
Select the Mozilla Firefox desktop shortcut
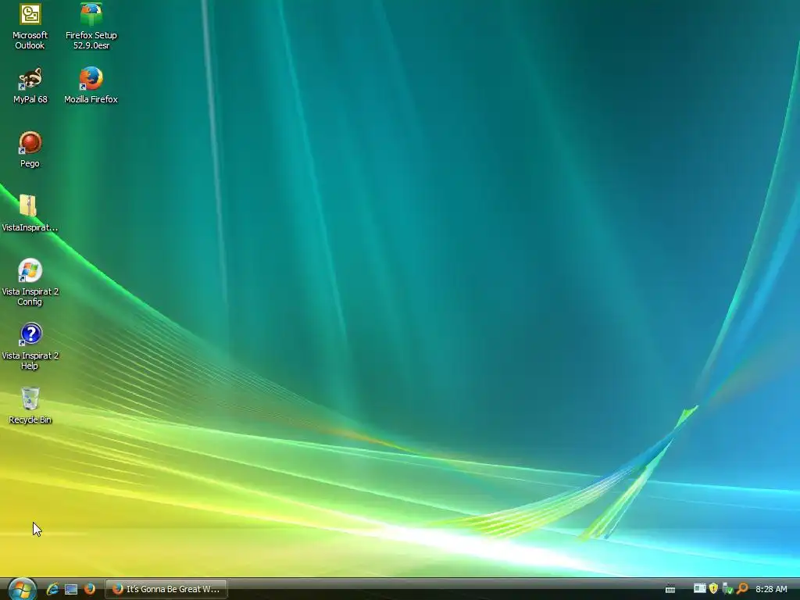click(x=91, y=86)
